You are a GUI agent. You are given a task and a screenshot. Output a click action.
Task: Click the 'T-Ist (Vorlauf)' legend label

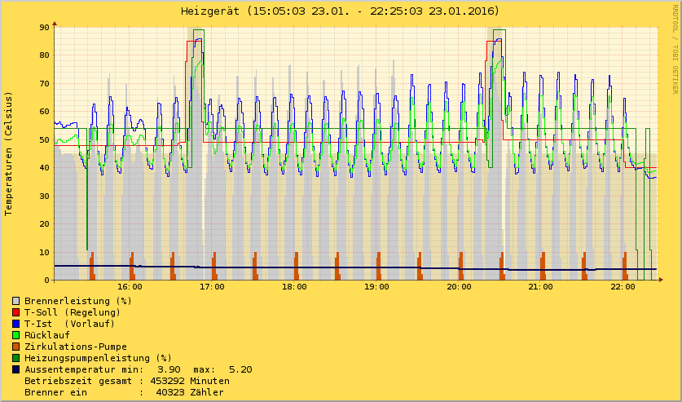pyautogui.click(x=69, y=324)
